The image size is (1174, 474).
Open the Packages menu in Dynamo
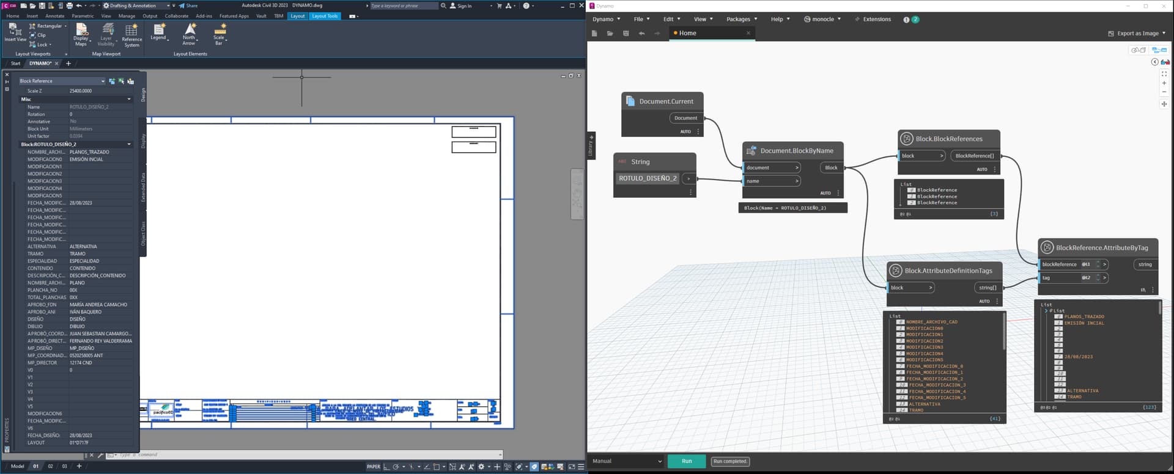(741, 20)
